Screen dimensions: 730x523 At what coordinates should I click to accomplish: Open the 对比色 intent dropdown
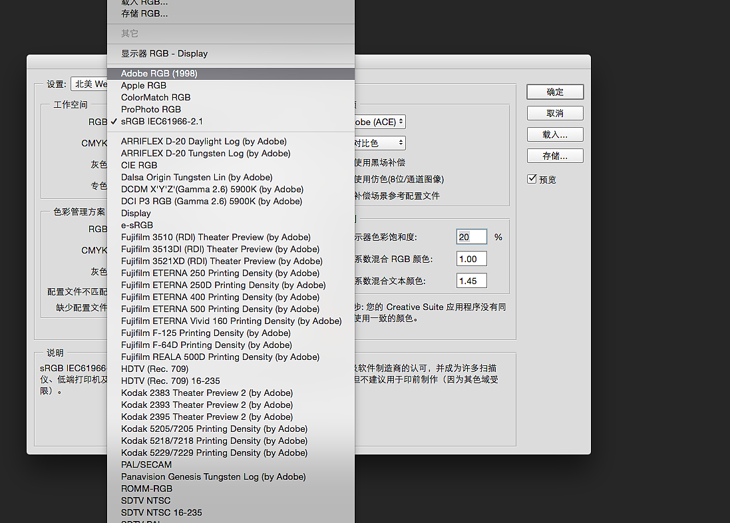380,143
